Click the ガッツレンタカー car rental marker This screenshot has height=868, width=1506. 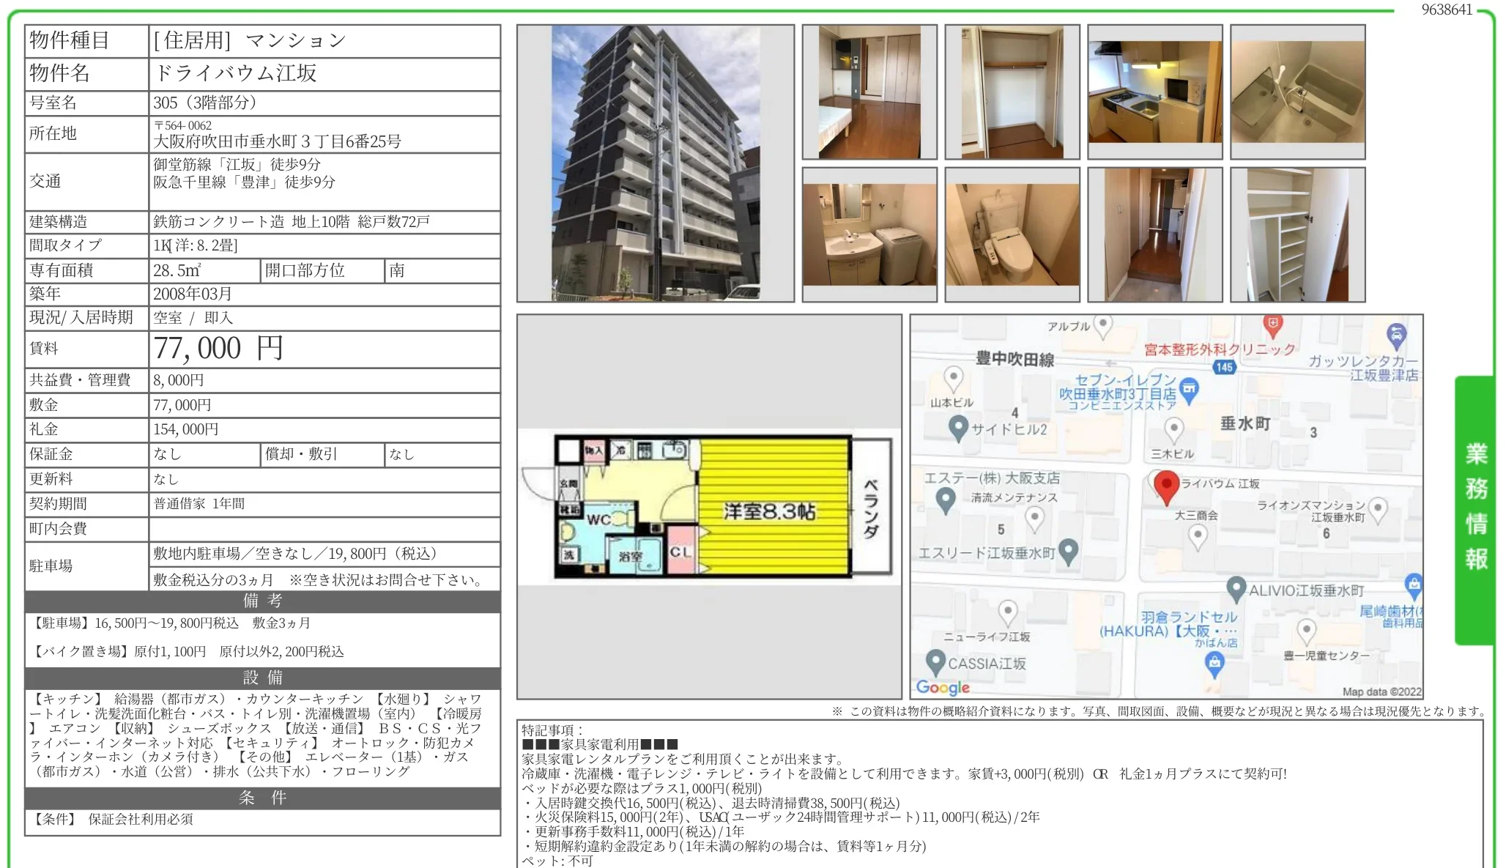[1397, 336]
